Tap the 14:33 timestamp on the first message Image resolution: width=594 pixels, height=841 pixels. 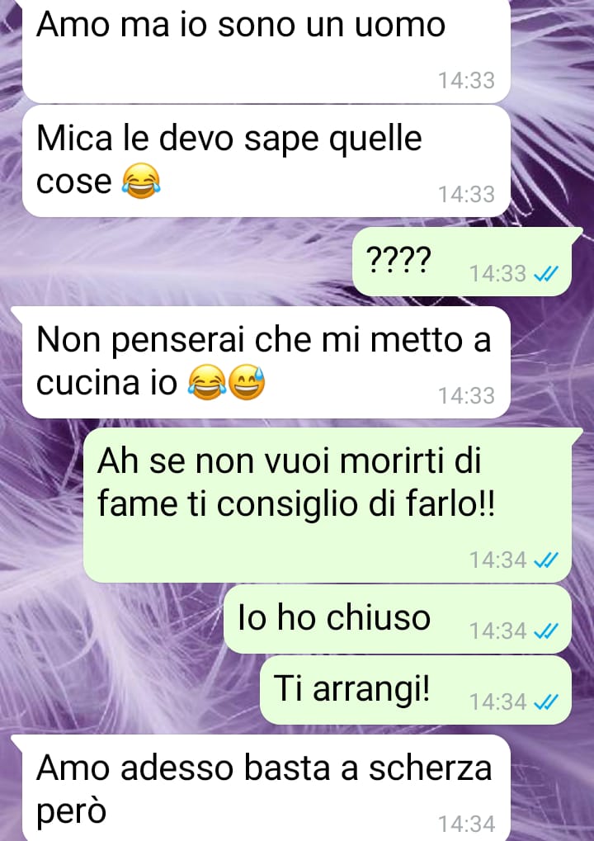click(x=466, y=81)
